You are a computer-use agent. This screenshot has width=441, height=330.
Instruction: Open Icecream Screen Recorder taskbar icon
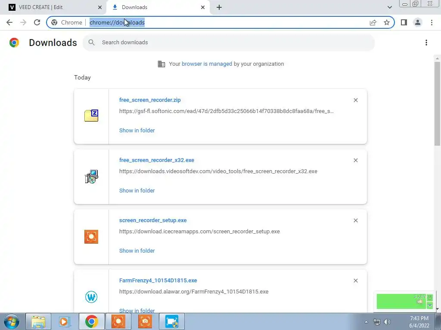pos(118,321)
